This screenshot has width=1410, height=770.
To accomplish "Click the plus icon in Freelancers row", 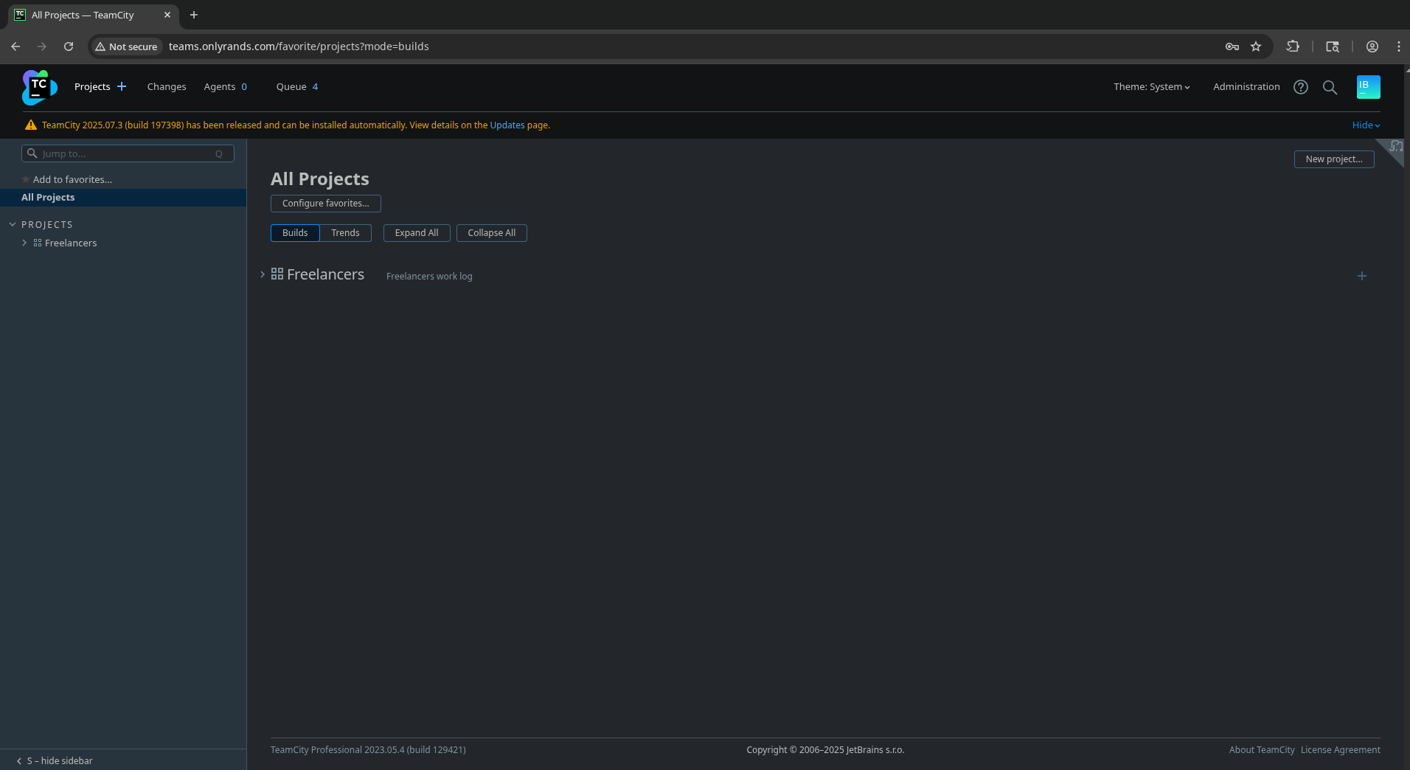I will coord(1361,276).
